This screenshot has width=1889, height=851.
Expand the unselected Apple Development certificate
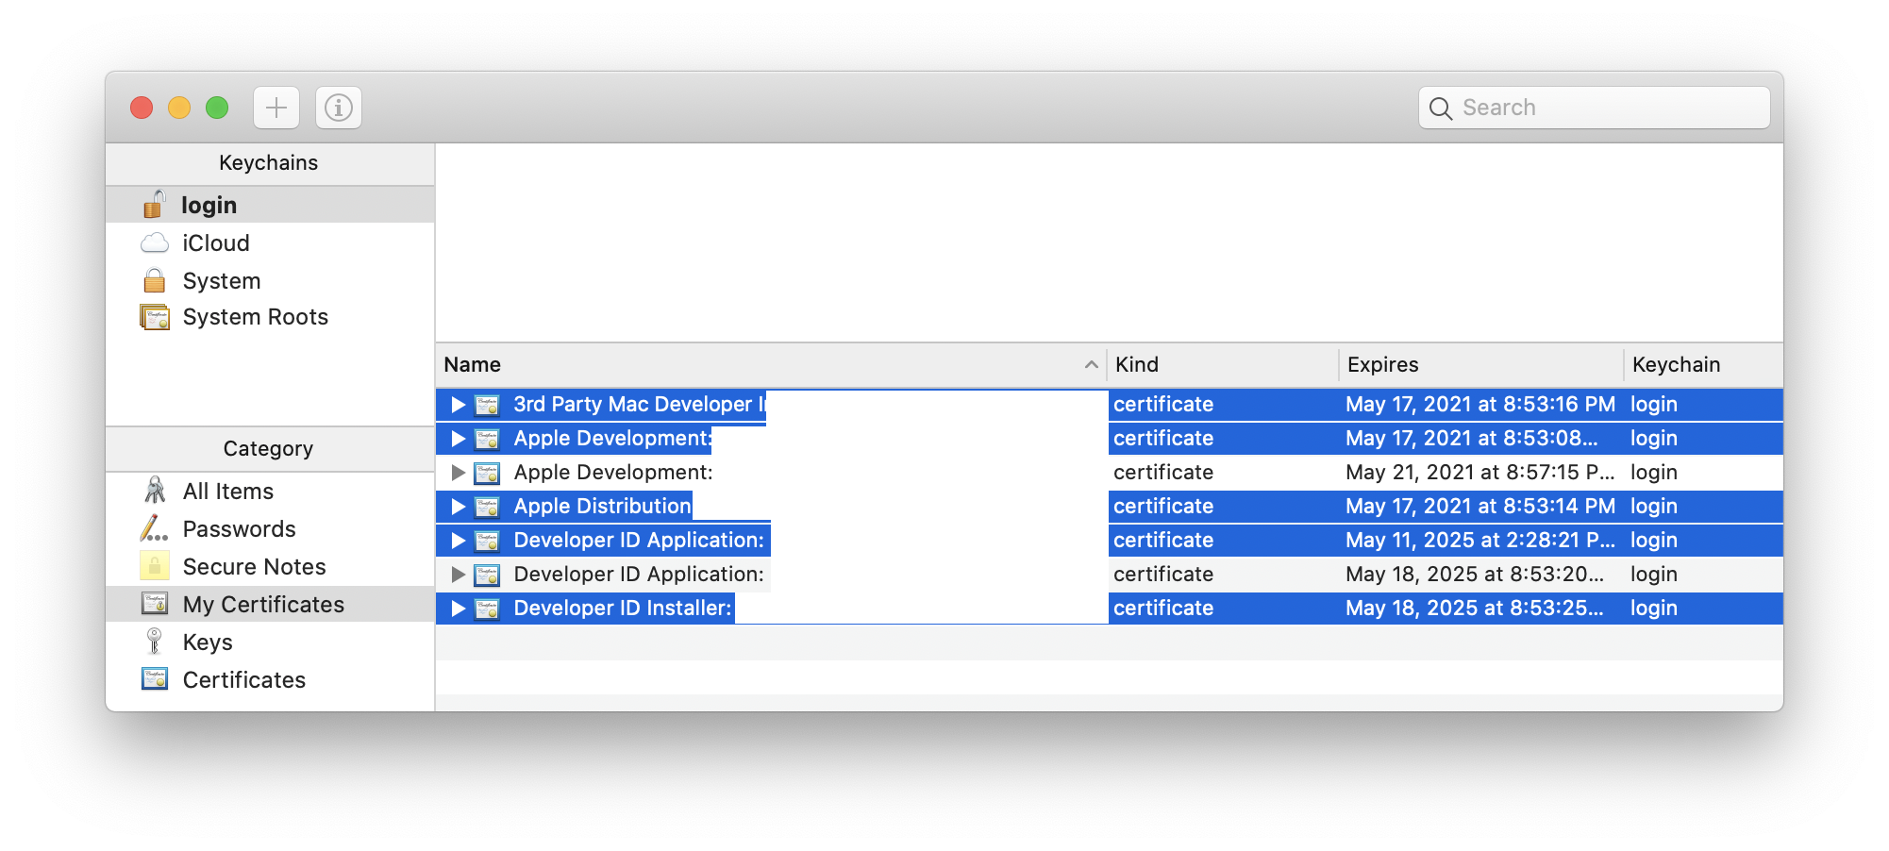click(459, 473)
